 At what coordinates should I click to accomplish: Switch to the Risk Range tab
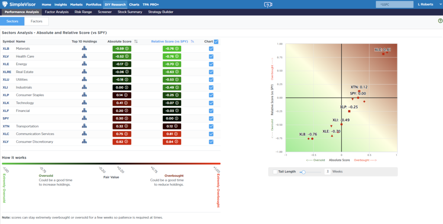point(83,12)
